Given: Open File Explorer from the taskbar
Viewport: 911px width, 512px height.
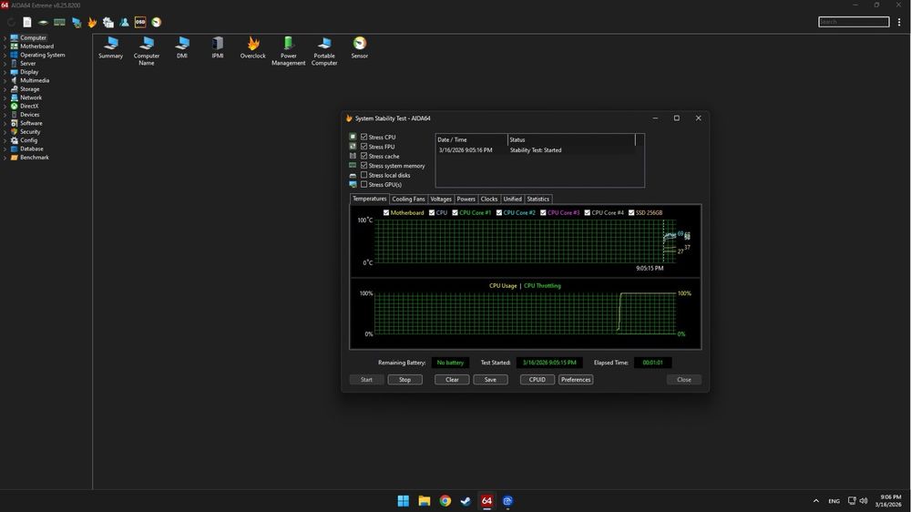Looking at the screenshot, I should (x=425, y=500).
